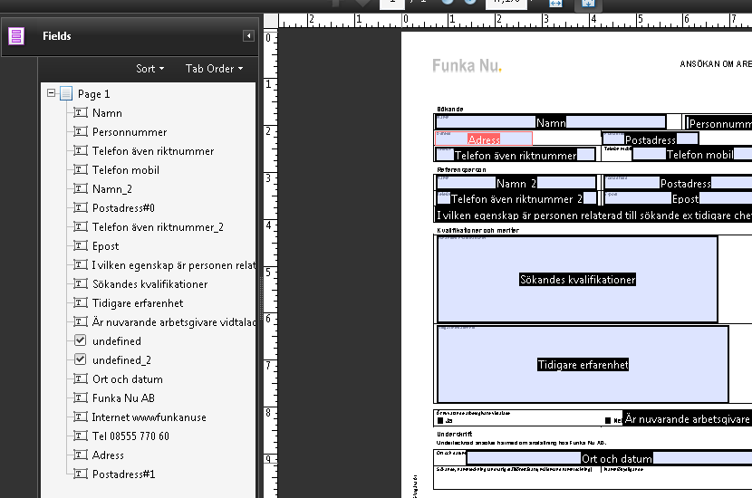
Task: Click the field icon beside Telefon även riktnummer_2
Action: 81,226
